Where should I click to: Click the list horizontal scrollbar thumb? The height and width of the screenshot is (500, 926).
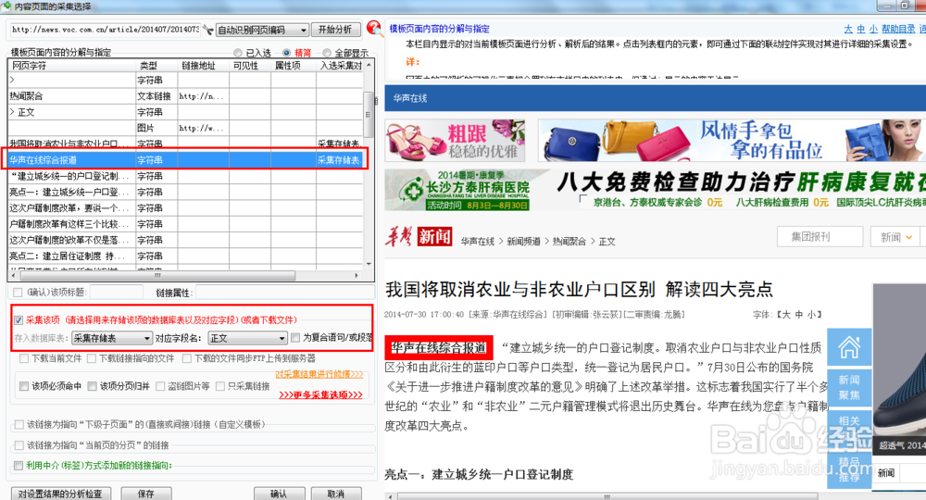157,276
